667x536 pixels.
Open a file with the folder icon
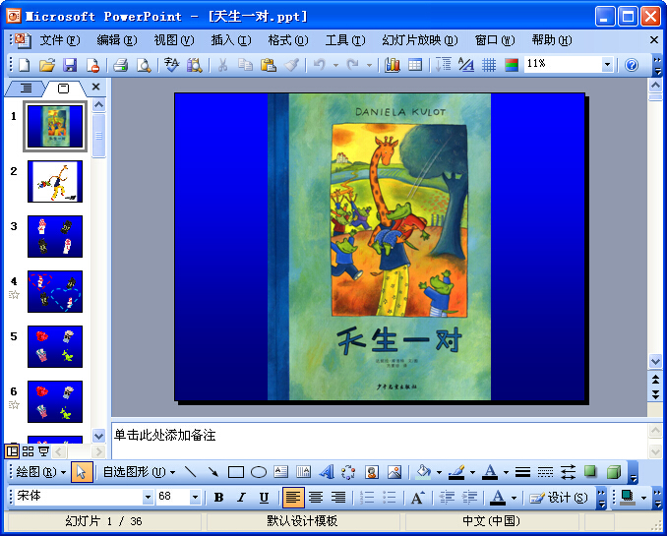(x=47, y=65)
